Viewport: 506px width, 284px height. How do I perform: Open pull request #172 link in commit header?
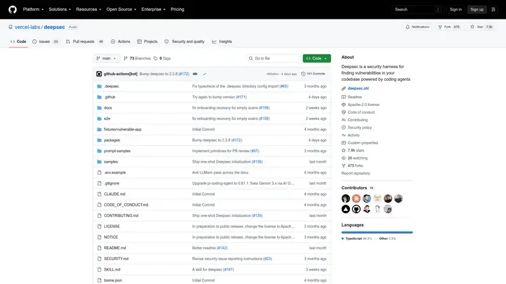[x=184, y=74]
